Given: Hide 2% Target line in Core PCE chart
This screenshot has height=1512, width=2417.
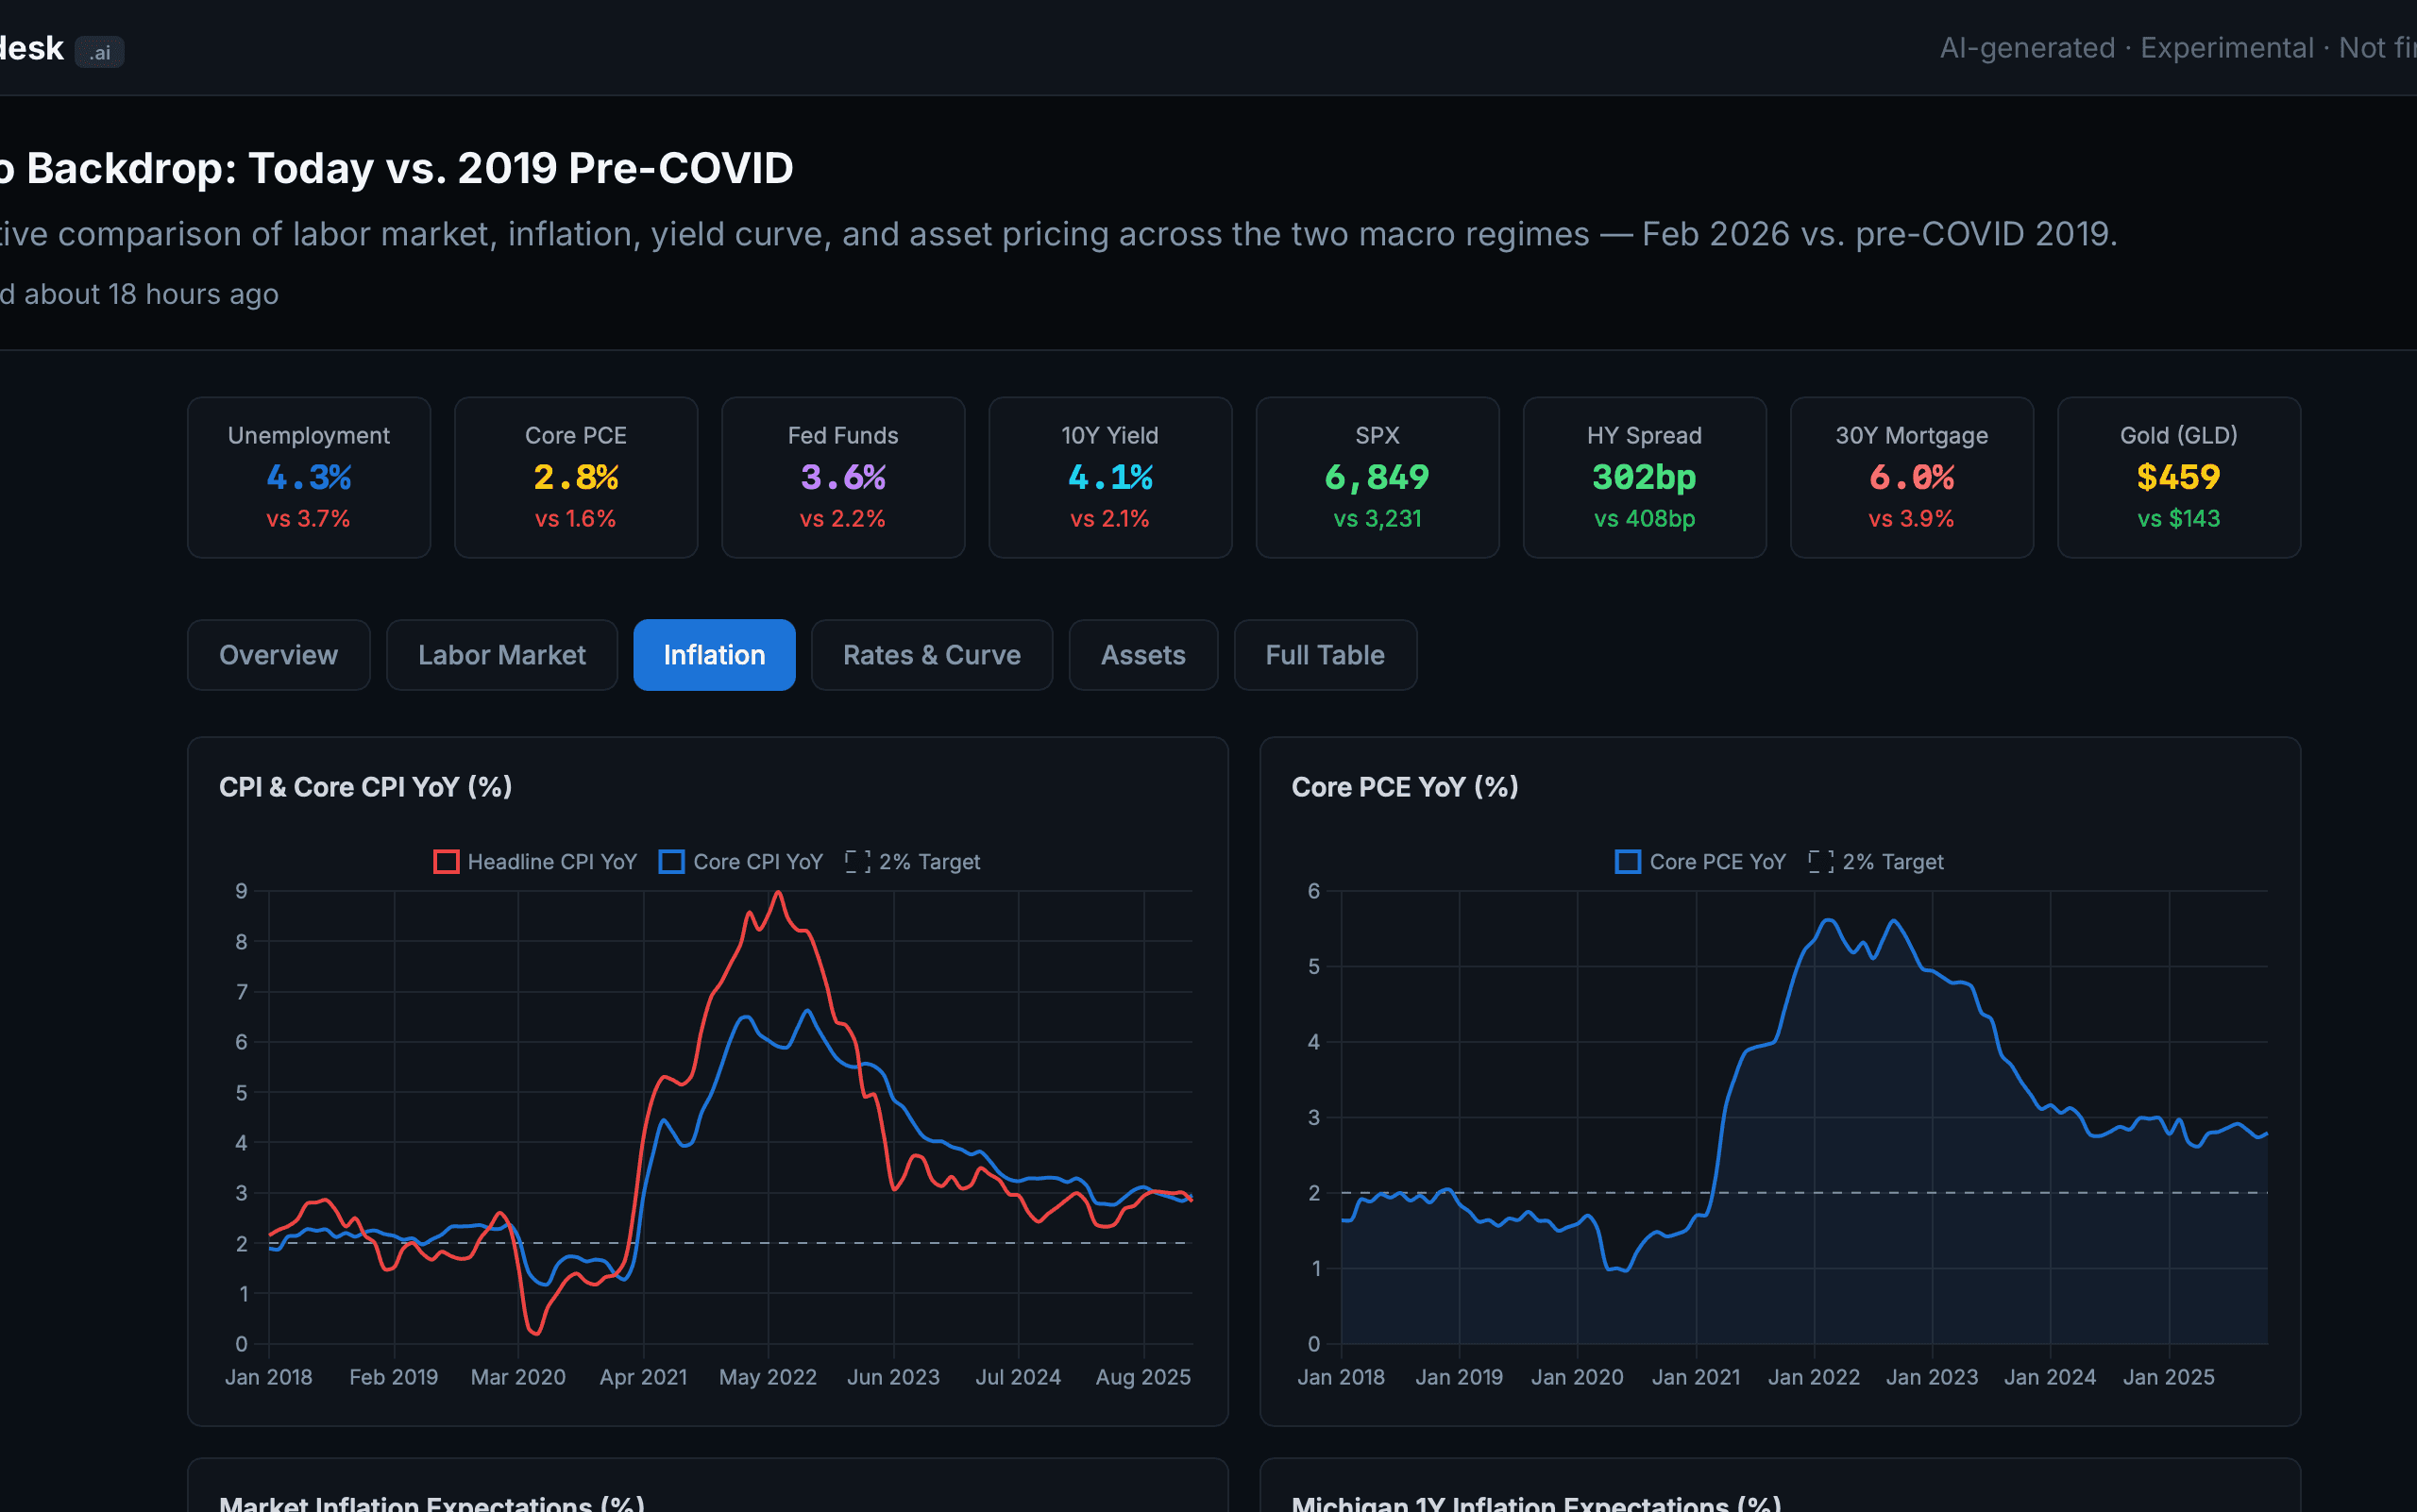Looking at the screenshot, I should point(1820,861).
